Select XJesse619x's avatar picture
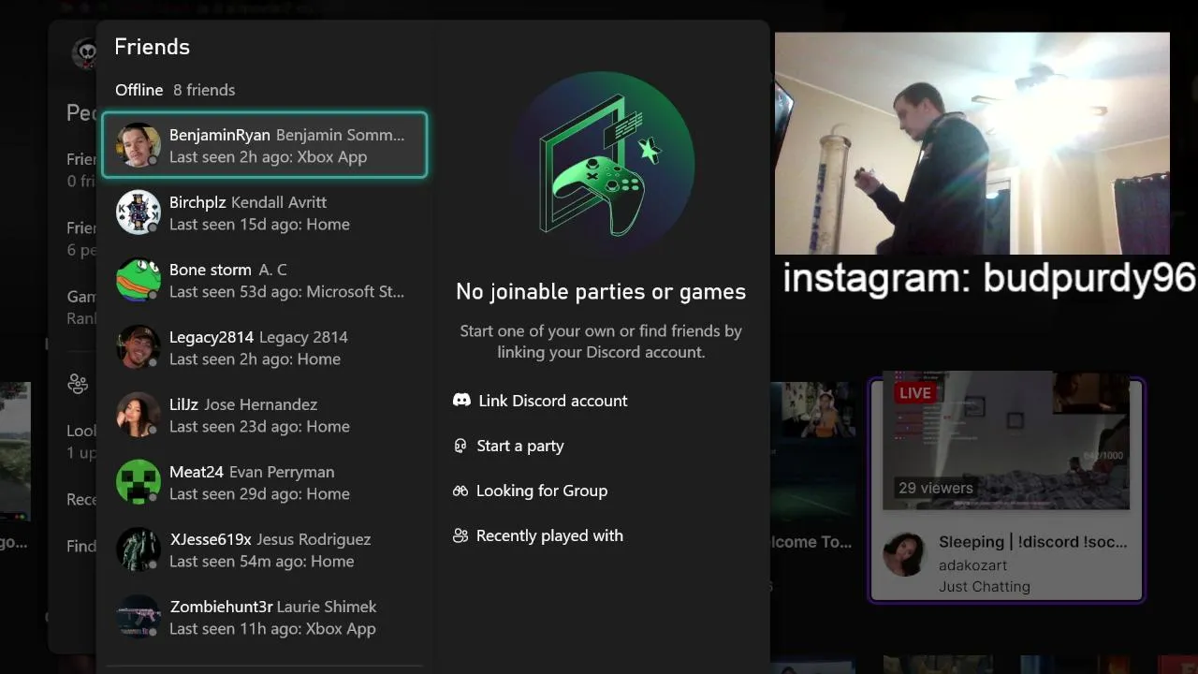Image resolution: width=1198 pixels, height=674 pixels. pyautogui.click(x=139, y=549)
